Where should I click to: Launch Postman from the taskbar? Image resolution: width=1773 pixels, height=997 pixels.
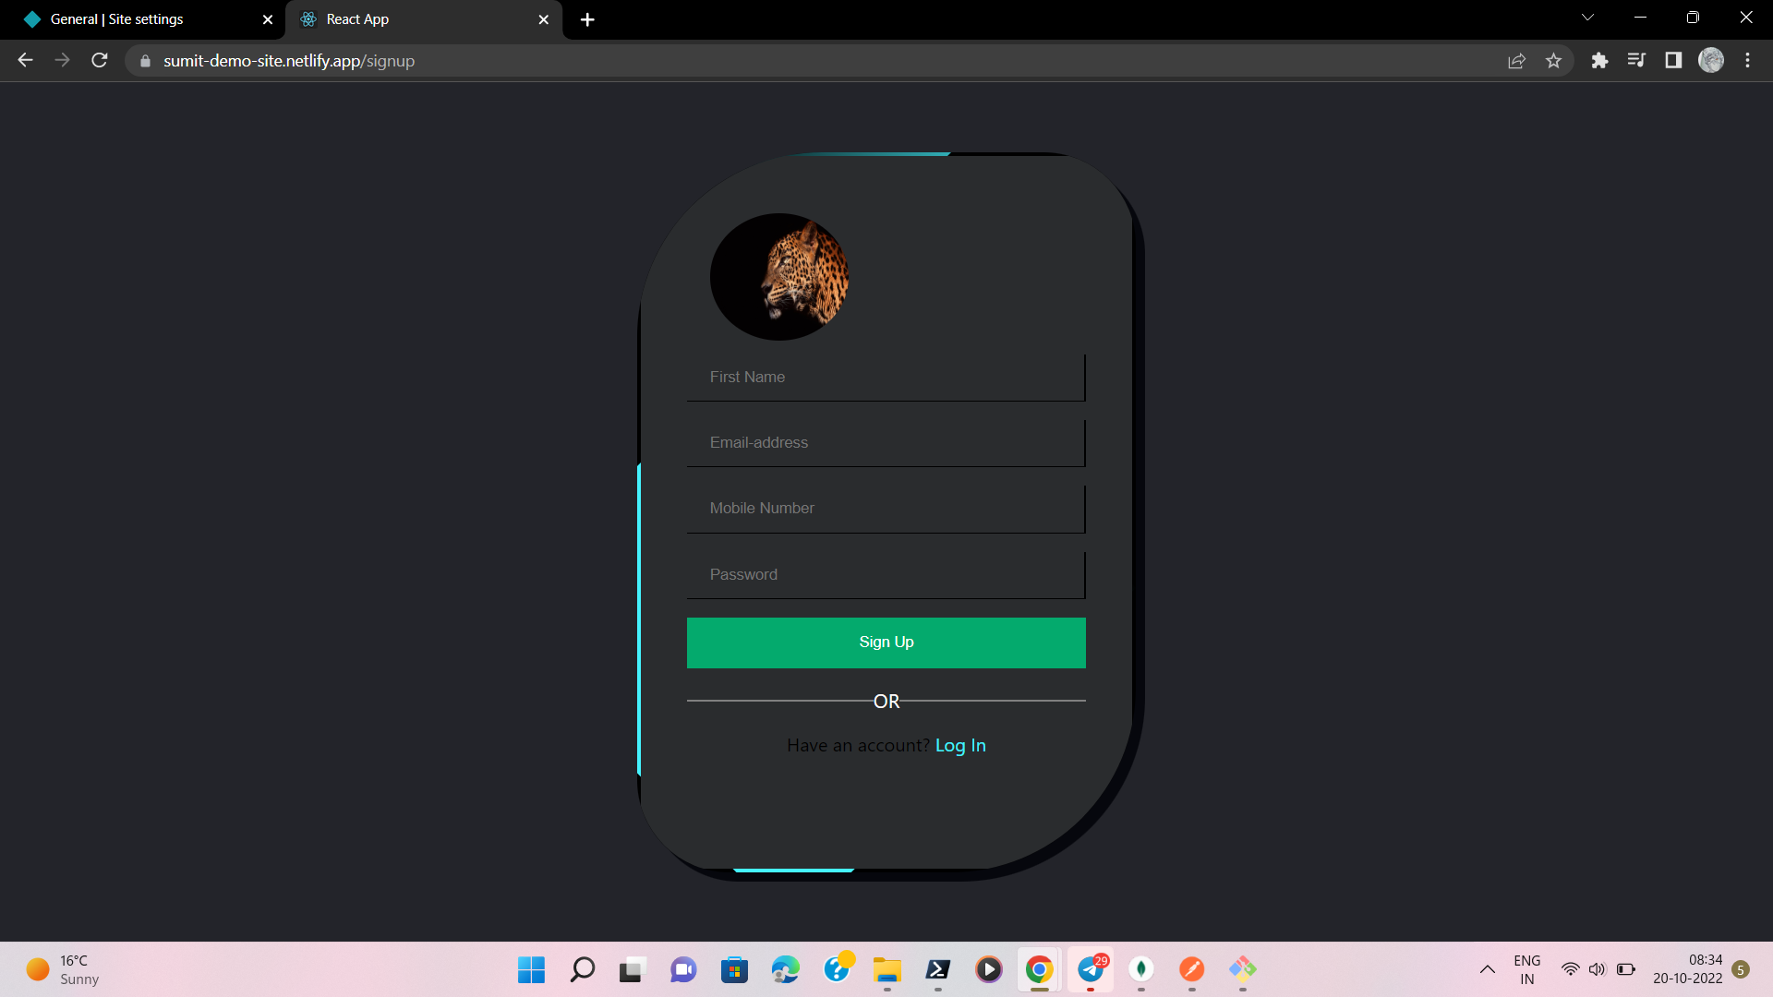1191,970
